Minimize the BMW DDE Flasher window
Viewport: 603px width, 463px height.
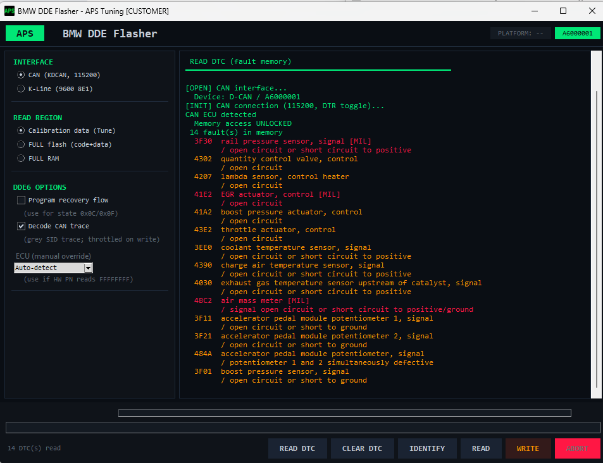click(535, 11)
